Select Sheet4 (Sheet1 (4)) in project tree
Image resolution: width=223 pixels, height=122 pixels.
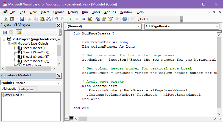(x=36, y=61)
